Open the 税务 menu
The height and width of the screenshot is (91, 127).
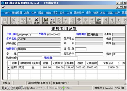[62, 13]
